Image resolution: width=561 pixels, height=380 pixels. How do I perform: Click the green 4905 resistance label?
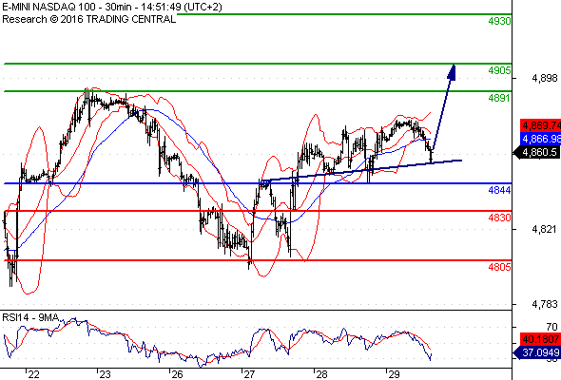[499, 70]
